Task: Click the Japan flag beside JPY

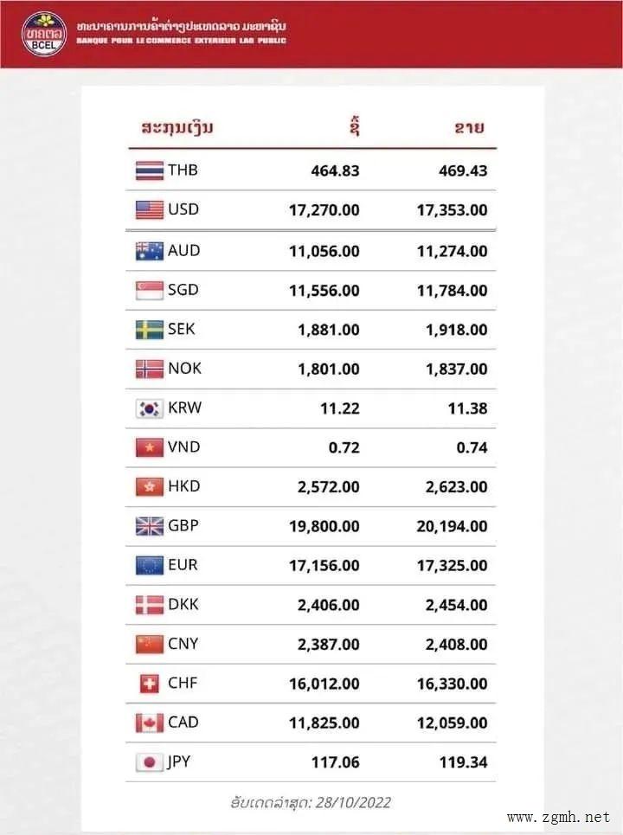Action: 150,762
